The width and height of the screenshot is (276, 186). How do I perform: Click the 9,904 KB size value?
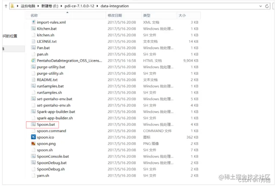click(x=191, y=61)
